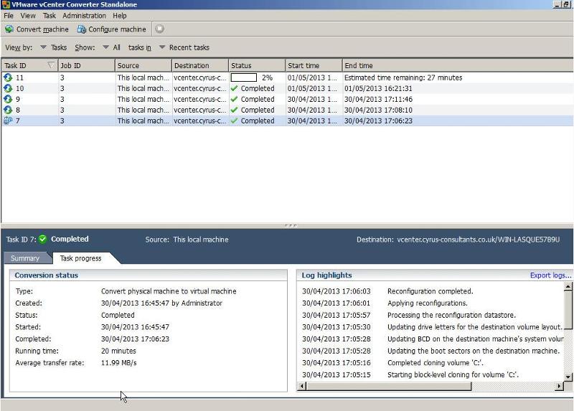Select the Task progress tab
The height and width of the screenshot is (411, 574).
point(81,258)
